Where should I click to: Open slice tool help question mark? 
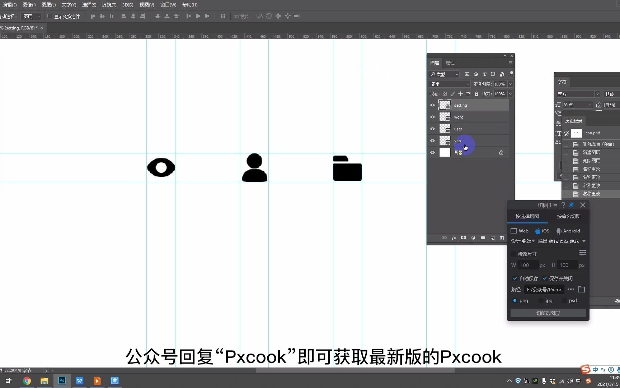pyautogui.click(x=563, y=205)
